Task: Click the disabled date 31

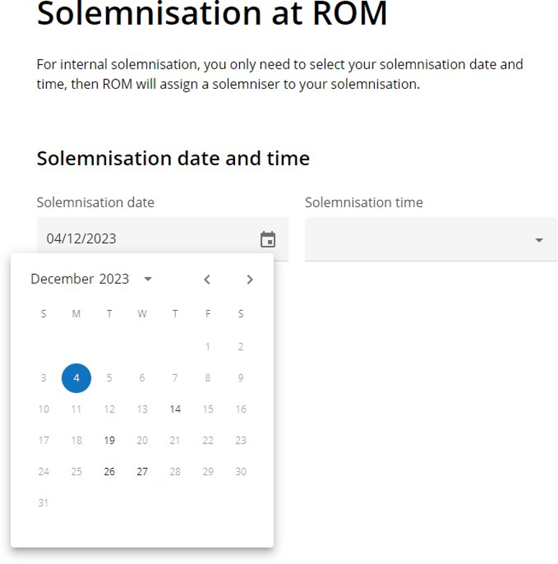Action: point(43,503)
